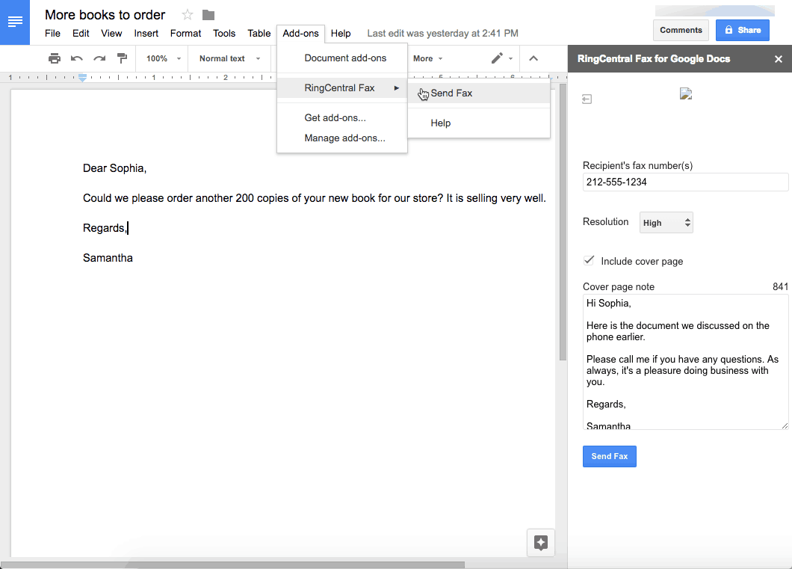The image size is (792, 569).
Task: Click the line about ordering 200 copies
Action: pyautogui.click(x=314, y=198)
